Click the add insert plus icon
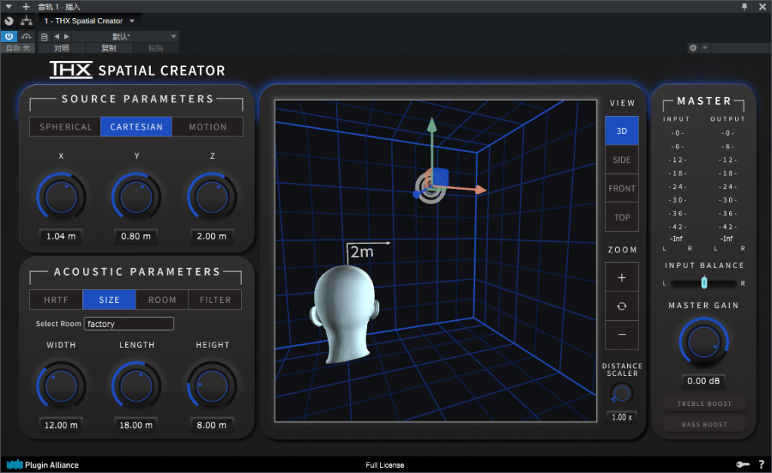The image size is (772, 473). [26, 6]
